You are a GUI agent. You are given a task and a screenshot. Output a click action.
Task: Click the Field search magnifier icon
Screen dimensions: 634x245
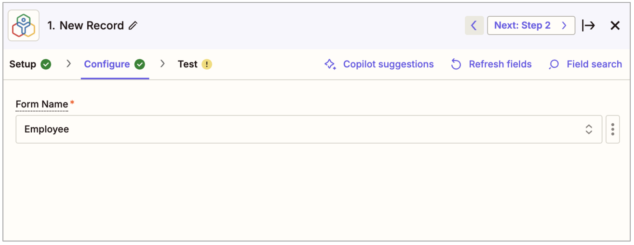coord(554,65)
